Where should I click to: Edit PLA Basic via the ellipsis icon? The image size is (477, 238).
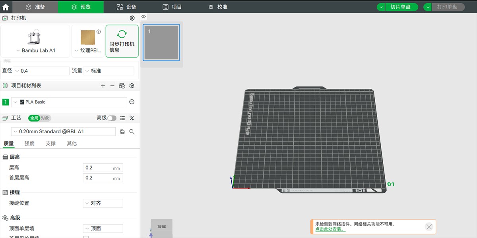(131, 102)
